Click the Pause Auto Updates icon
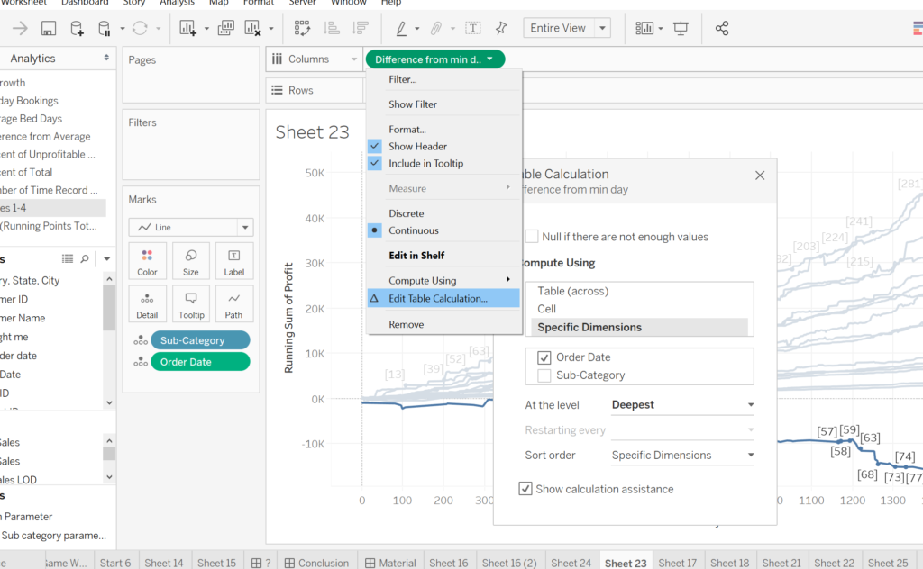 tap(105, 28)
